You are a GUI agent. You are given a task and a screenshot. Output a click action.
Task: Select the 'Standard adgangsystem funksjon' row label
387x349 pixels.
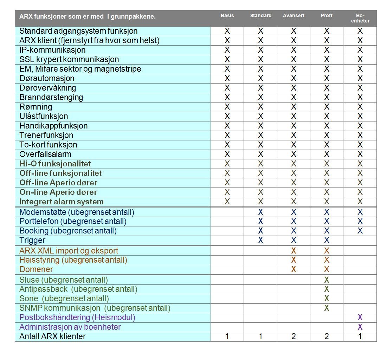click(x=78, y=31)
